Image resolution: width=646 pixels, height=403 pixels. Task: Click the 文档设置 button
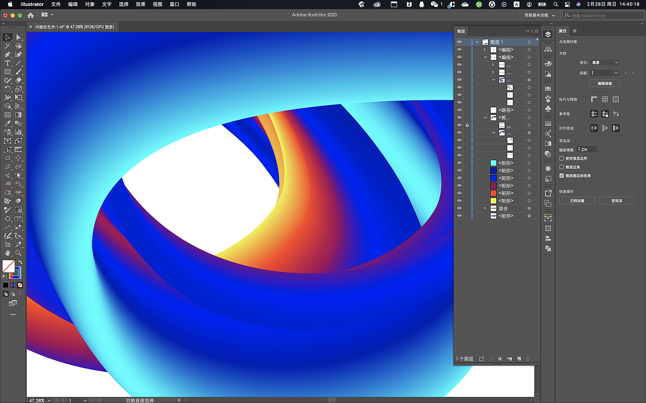pyautogui.click(x=577, y=200)
